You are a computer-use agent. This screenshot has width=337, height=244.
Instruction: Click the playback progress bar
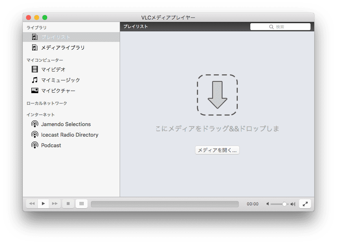tap(165, 204)
